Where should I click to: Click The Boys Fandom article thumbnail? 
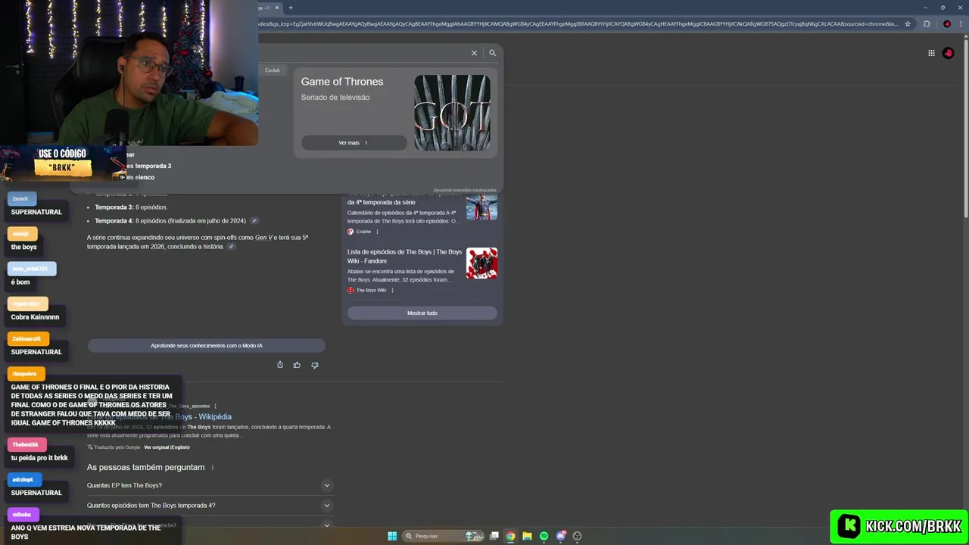(481, 263)
